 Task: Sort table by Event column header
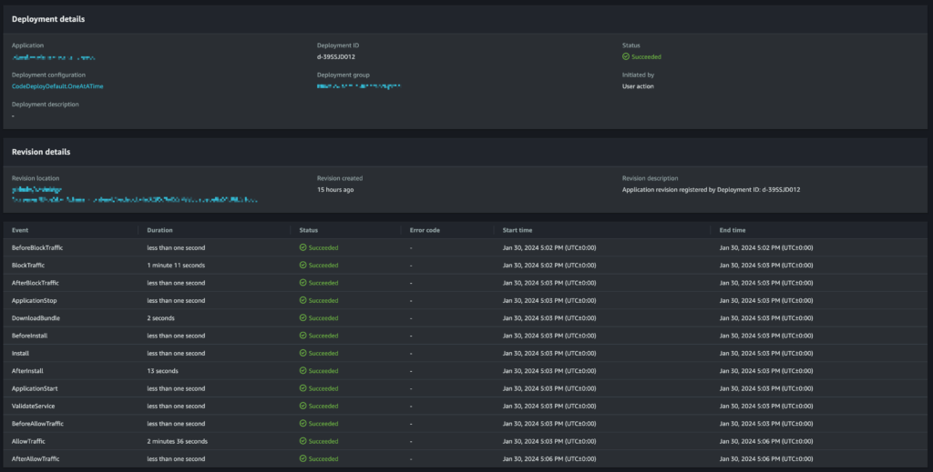20,230
